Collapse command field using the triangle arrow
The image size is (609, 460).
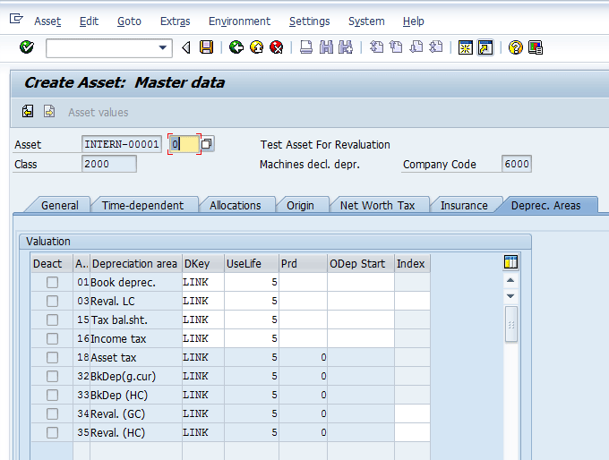(x=186, y=47)
